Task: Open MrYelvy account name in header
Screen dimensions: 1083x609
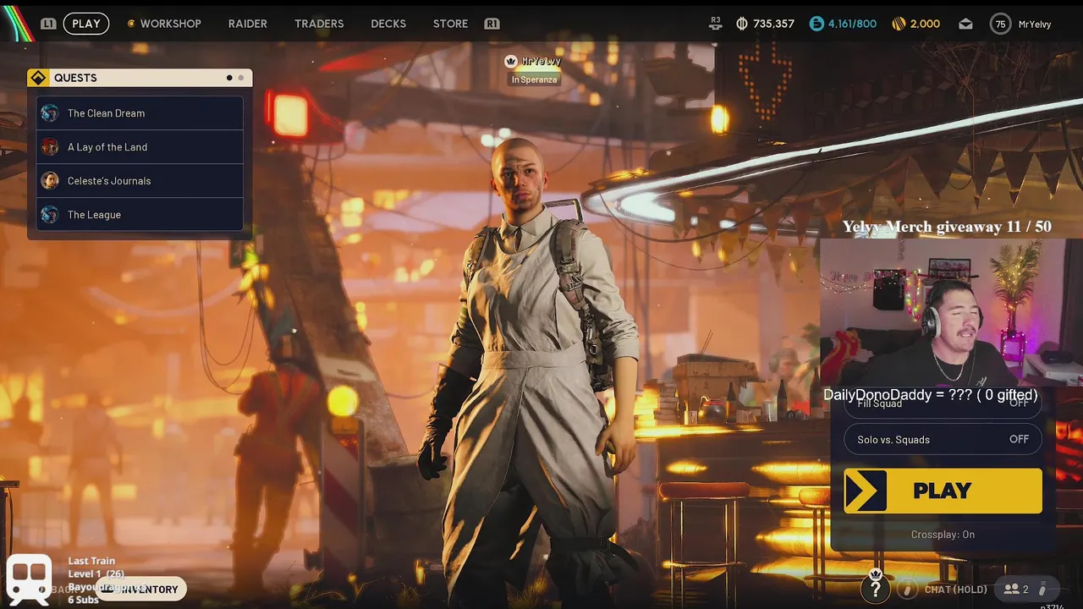Action: [x=1035, y=24]
